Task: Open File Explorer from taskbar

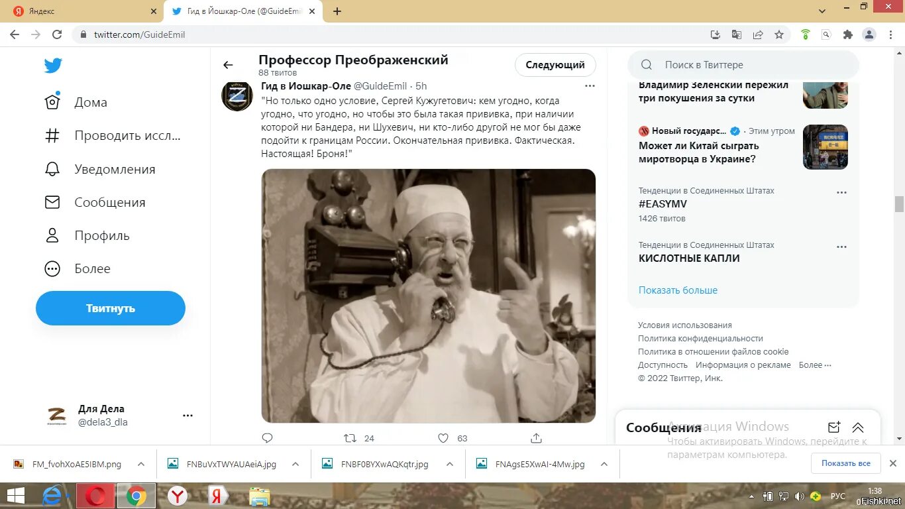Action: (260, 496)
